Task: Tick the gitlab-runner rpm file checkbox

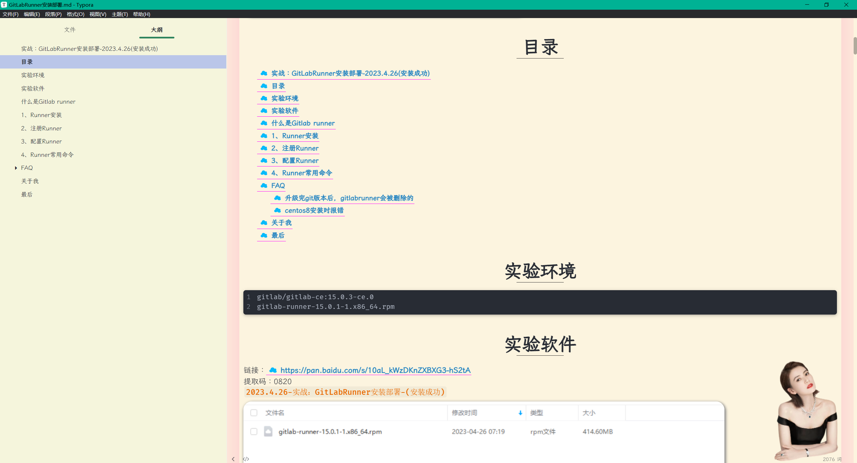Action: tap(254, 432)
